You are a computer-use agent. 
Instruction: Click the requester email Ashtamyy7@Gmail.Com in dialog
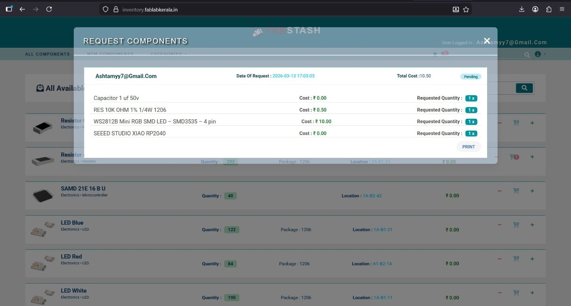[126, 76]
